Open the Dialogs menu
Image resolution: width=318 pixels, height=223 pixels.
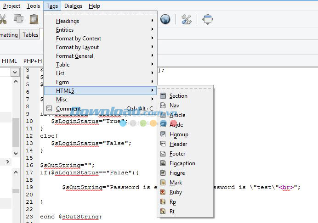click(x=73, y=6)
